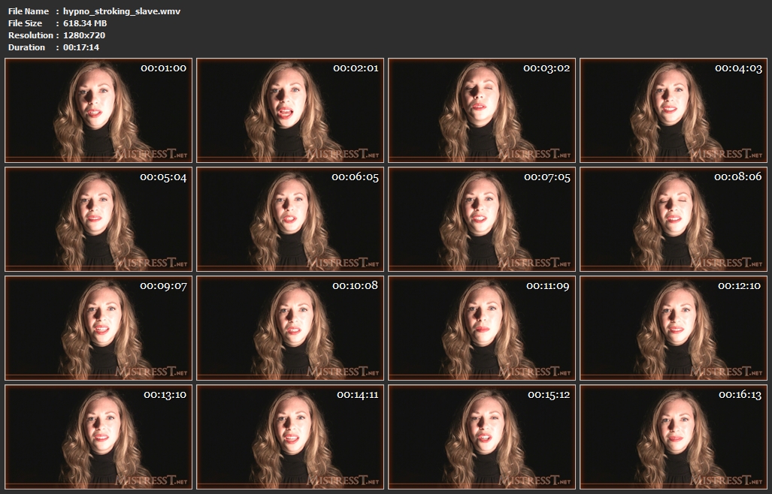
Task: Click the File Name label in header
Action: 29,11
